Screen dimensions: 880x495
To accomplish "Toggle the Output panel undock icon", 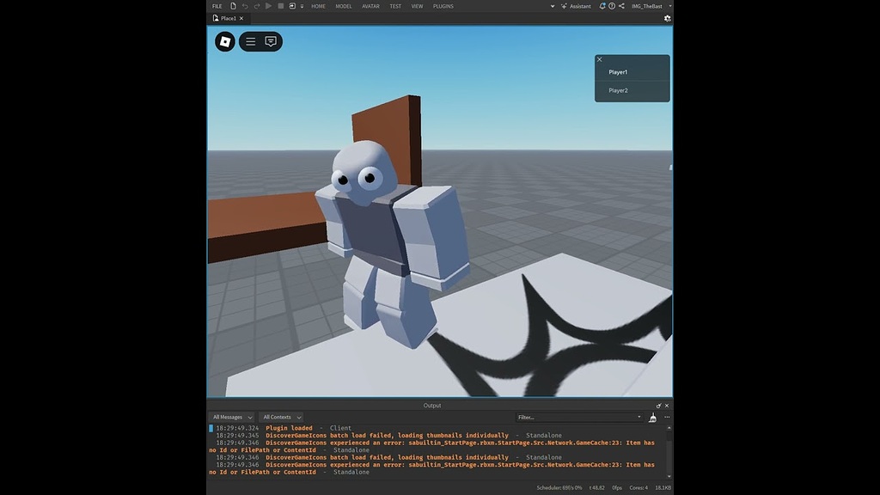I will click(658, 405).
